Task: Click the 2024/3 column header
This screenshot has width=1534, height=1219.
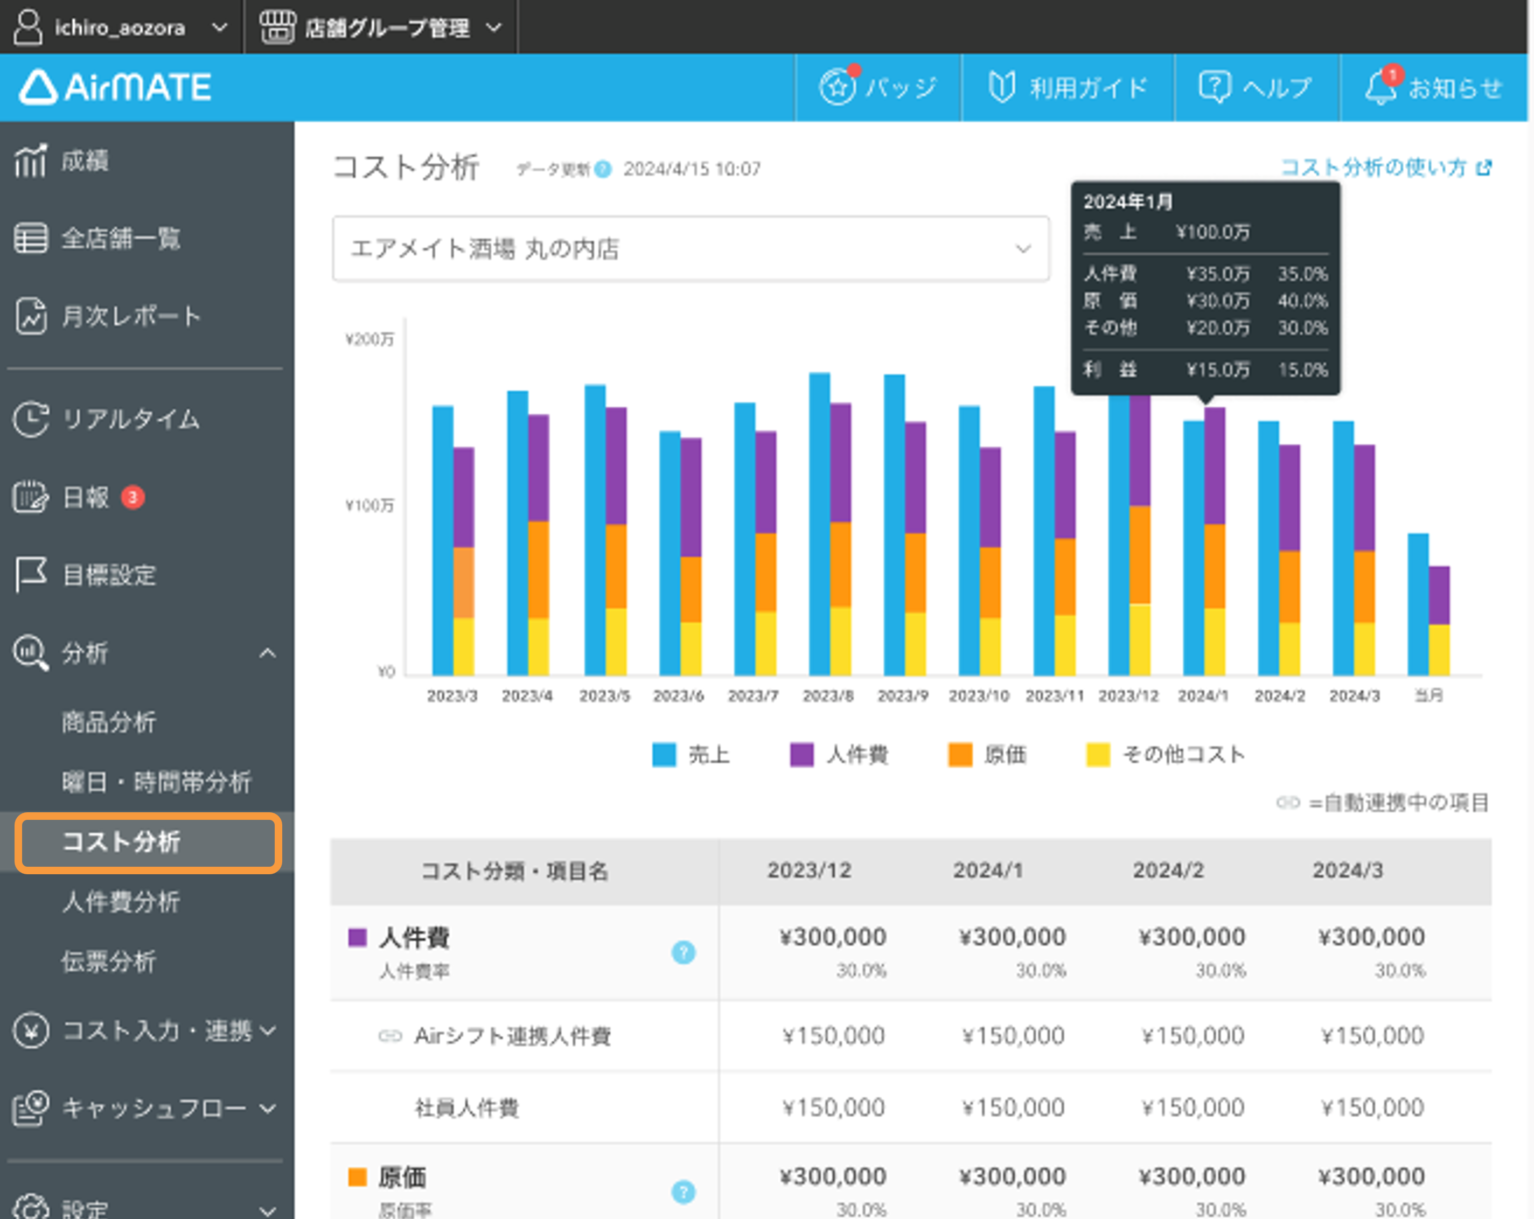Action: (1348, 870)
